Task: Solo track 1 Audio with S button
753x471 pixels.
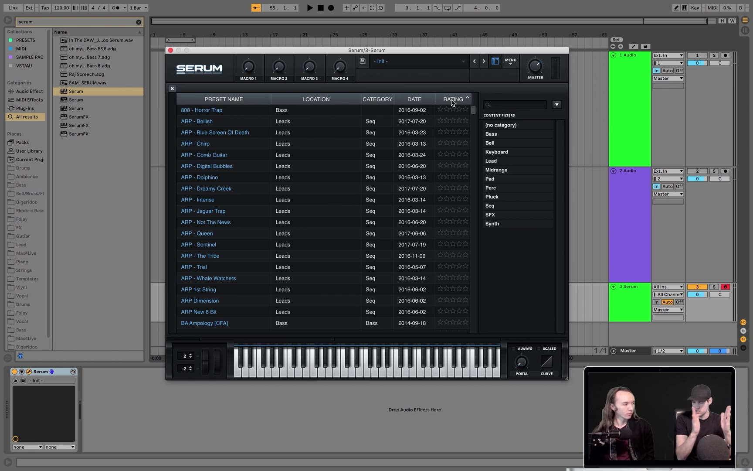Action: click(714, 55)
